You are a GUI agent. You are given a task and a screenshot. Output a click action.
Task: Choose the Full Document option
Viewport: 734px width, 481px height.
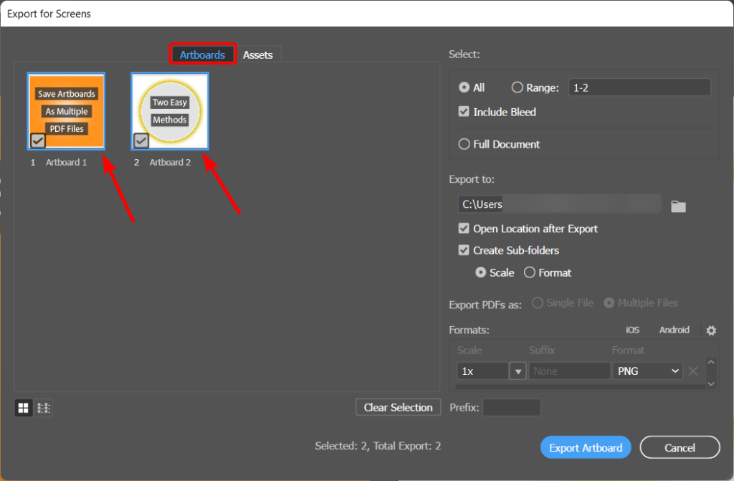point(464,144)
